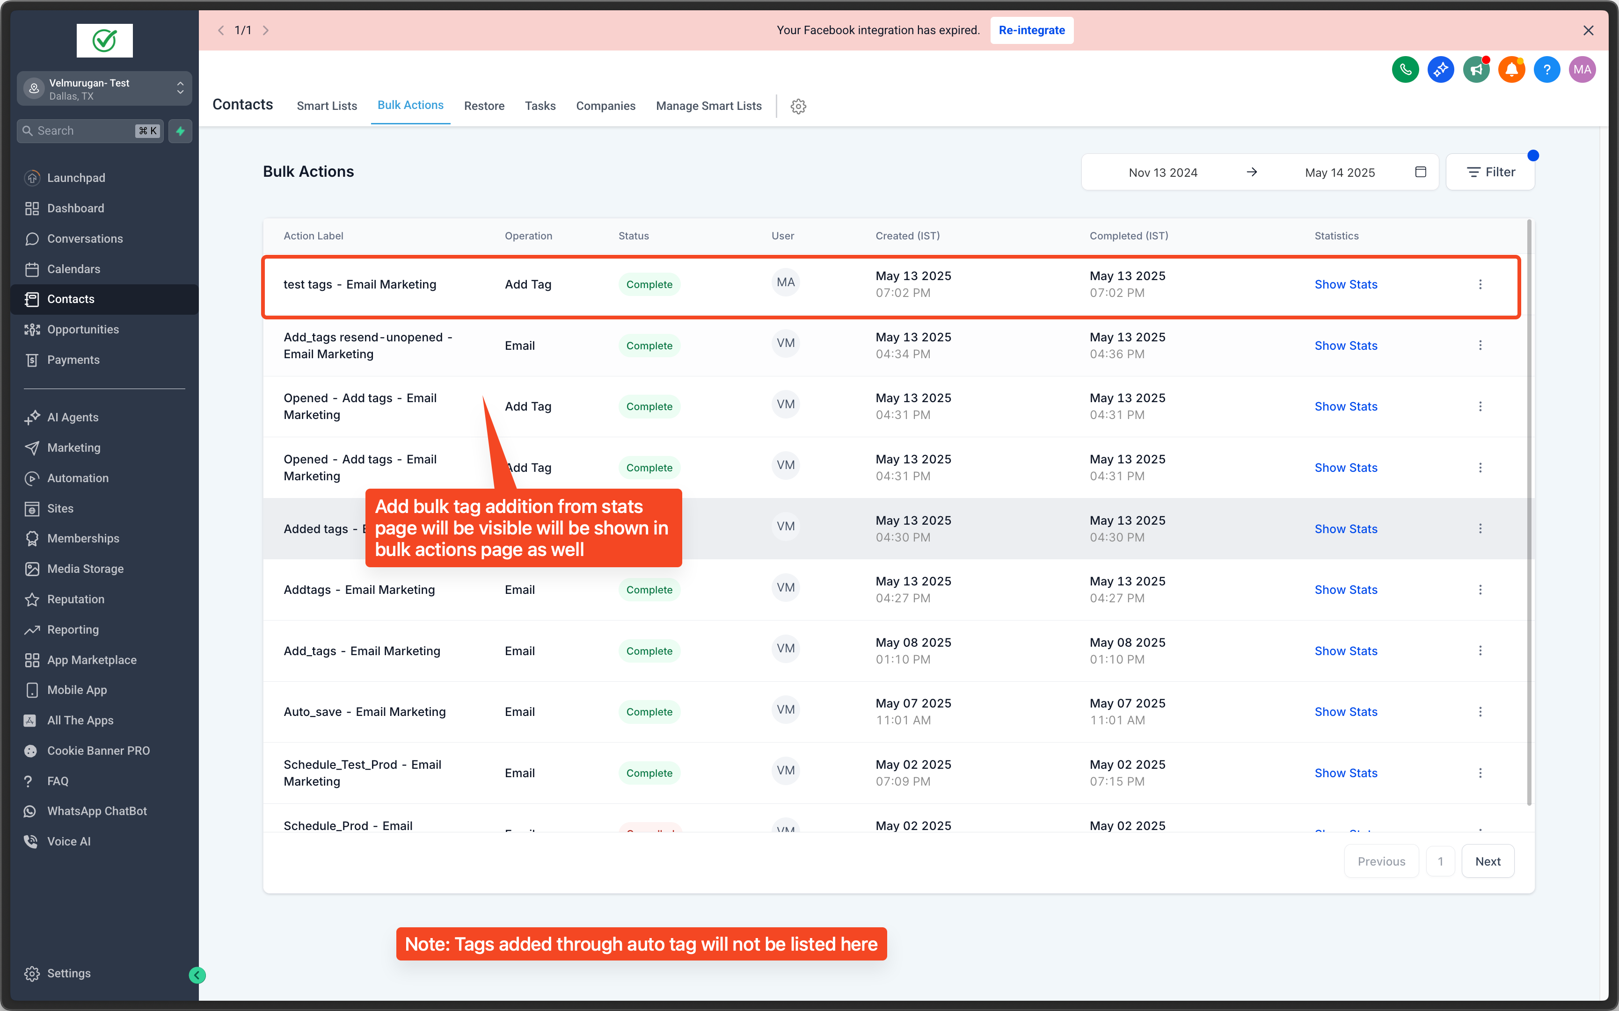Open the notifications bell icon
The height and width of the screenshot is (1011, 1619).
point(1511,70)
